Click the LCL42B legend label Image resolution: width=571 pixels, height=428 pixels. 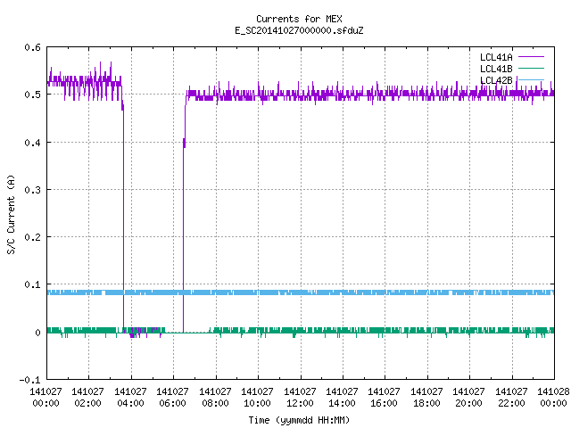point(496,80)
